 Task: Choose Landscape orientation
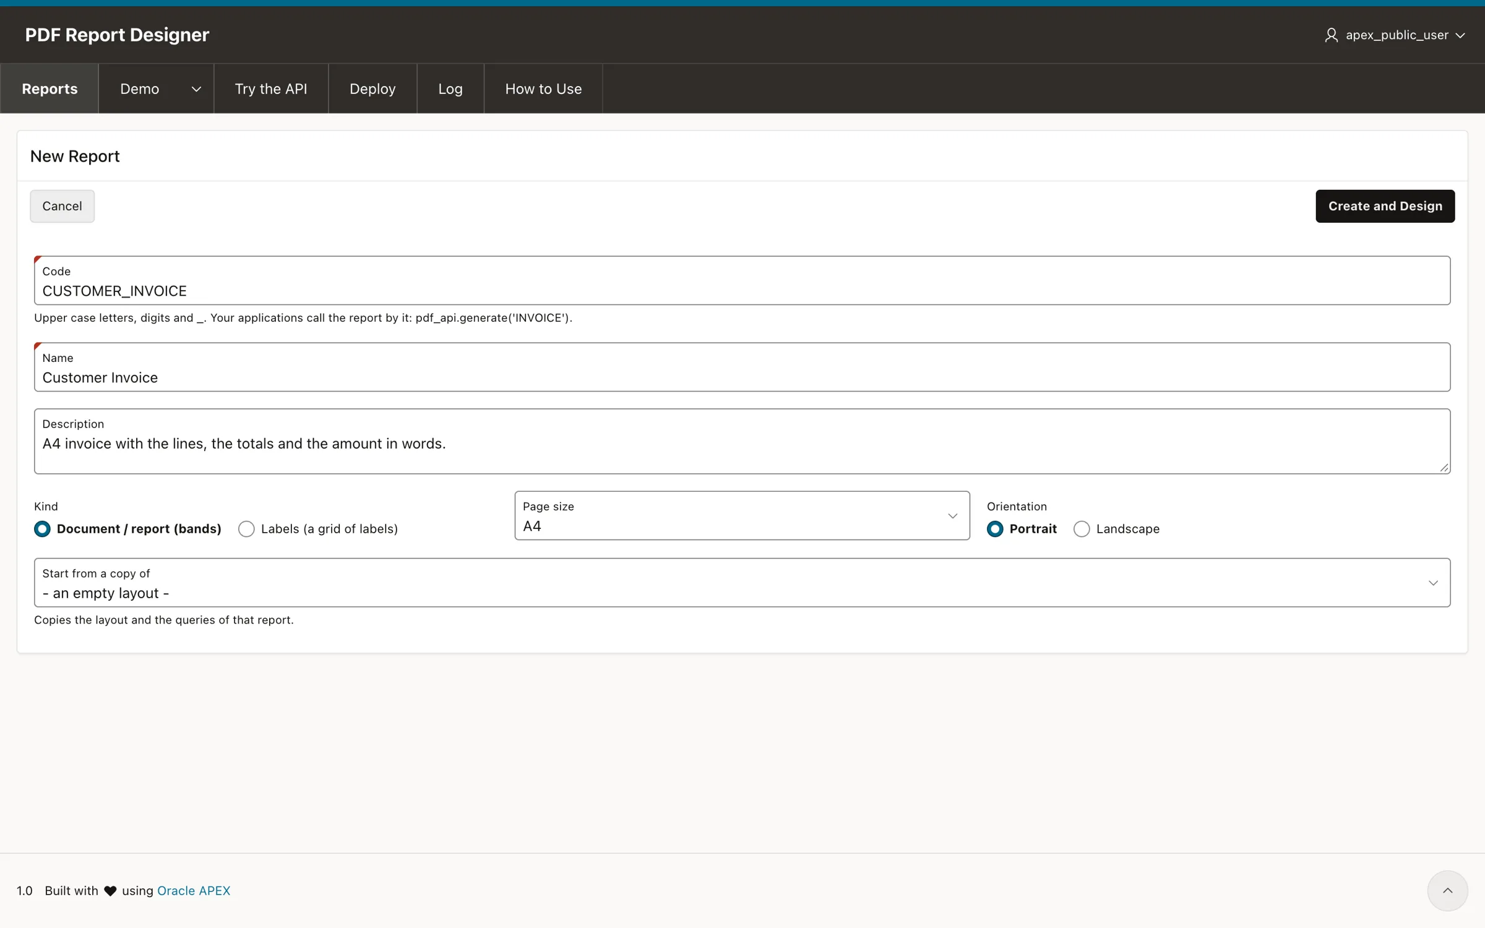pyautogui.click(x=1117, y=529)
